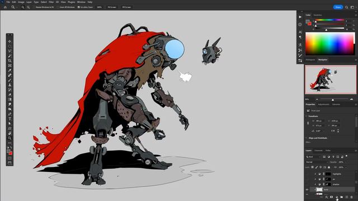358x201 pixels.
Task: Select the Eyedropper tool
Action: 10,70
